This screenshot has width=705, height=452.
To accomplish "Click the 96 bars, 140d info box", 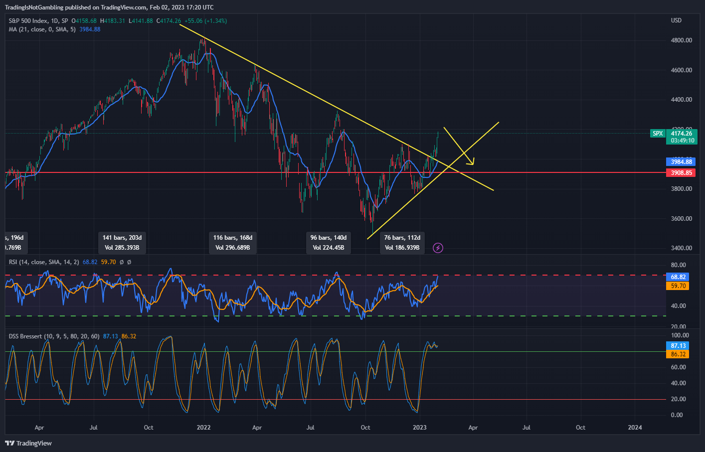I will [x=329, y=243].
